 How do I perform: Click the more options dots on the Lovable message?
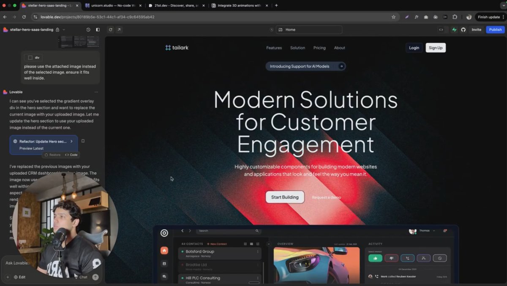point(96,92)
